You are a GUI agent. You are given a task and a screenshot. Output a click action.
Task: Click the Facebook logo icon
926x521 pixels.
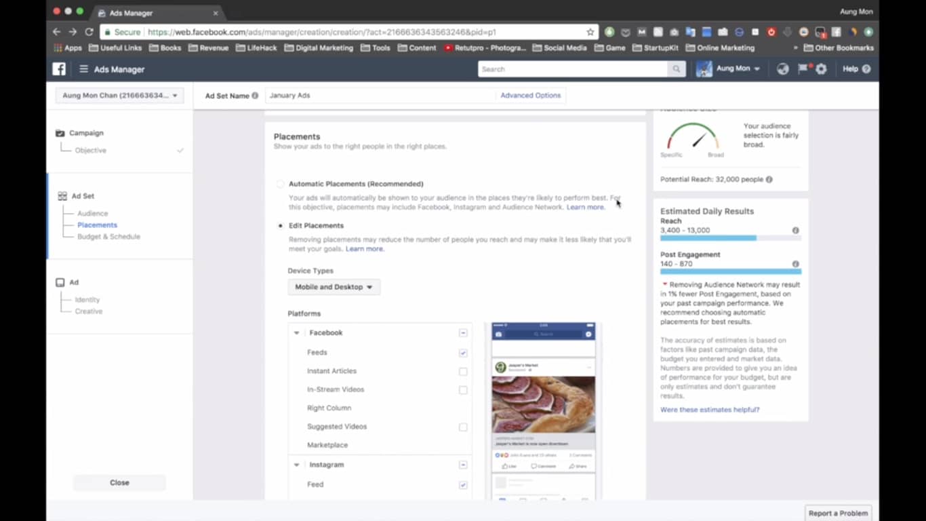pyautogui.click(x=60, y=69)
